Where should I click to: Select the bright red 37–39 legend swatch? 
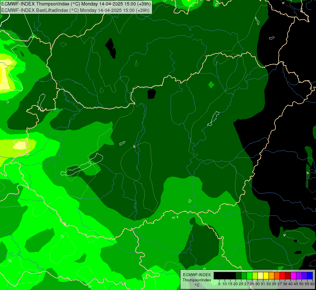click(x=282, y=275)
